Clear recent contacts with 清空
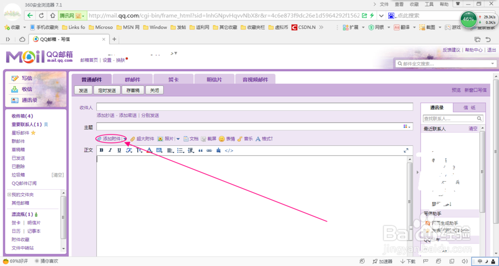Screen dimensions: 499x266 [473, 129]
